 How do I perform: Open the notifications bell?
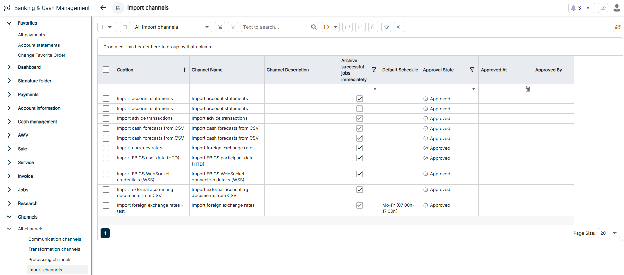[574, 8]
